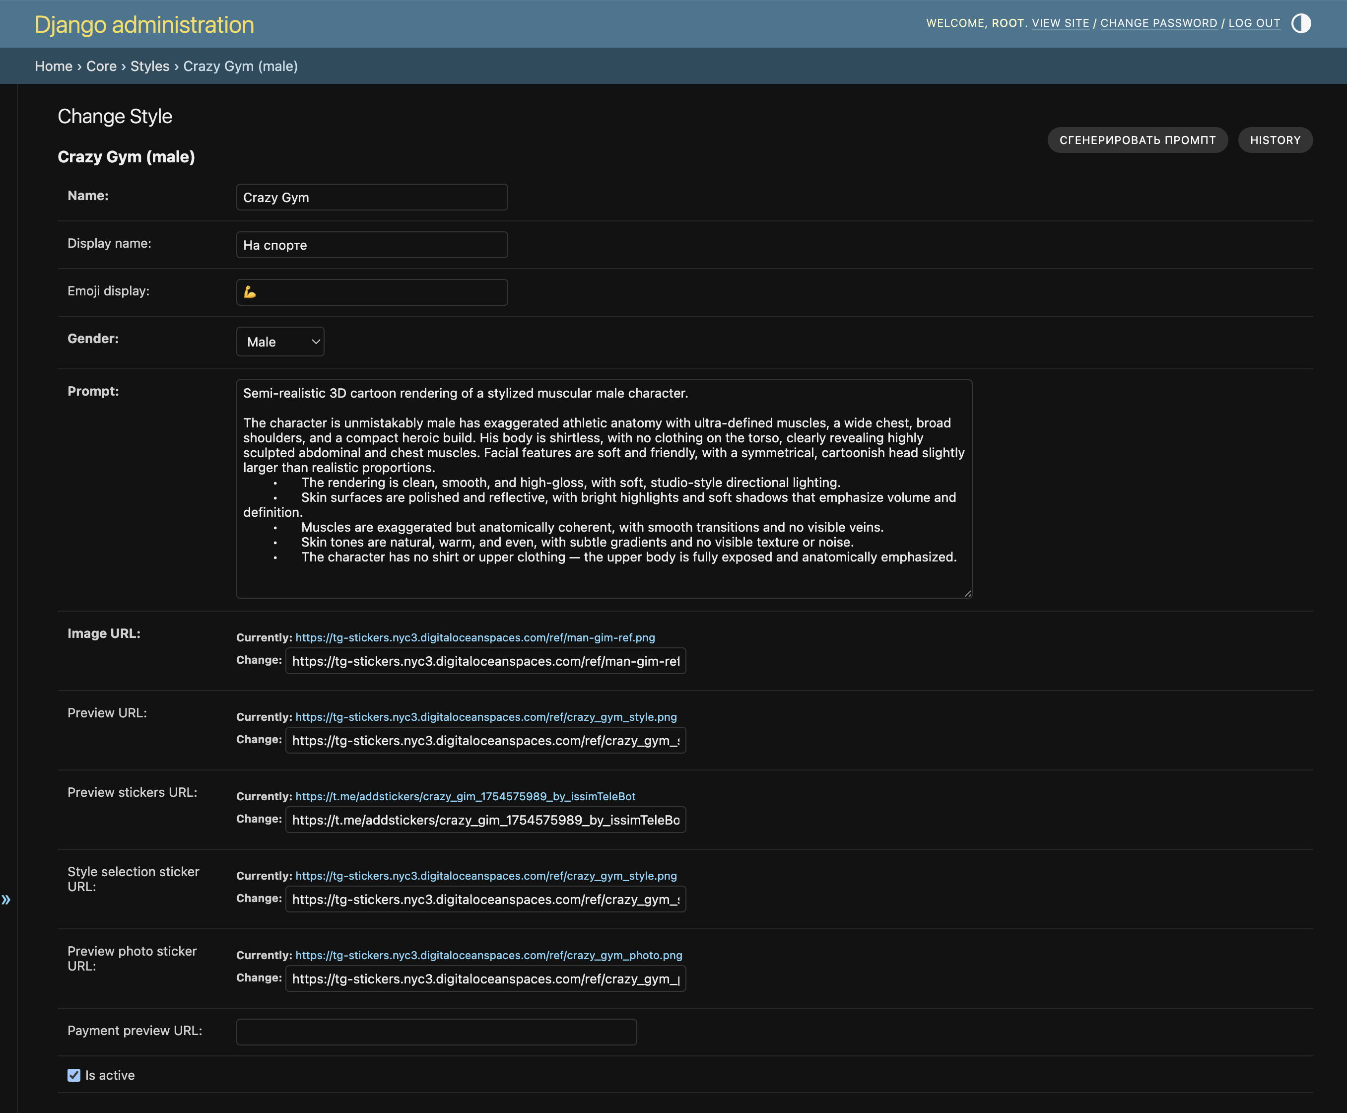Screen dimensions: 1347x1113
Task: Open the Styles breadcrumb link
Action: pos(150,67)
